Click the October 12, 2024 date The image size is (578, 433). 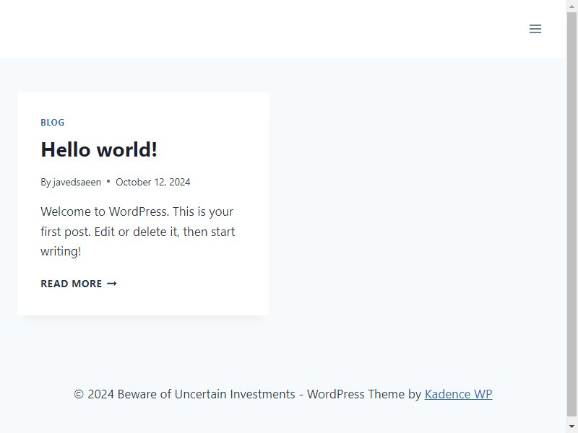coord(153,182)
